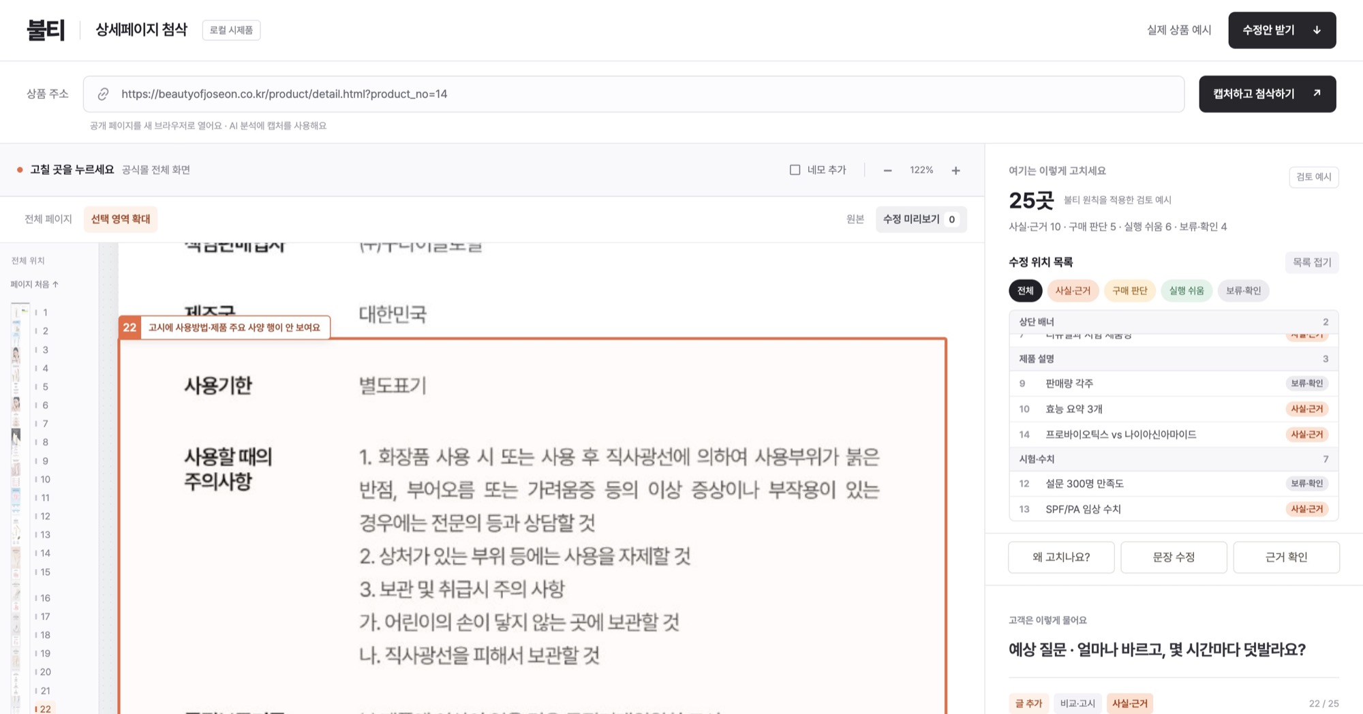
Task: Zoom out with the minus icon
Action: coord(887,170)
